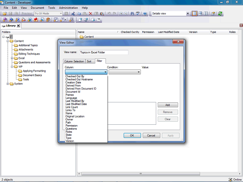Click the red book new-document icon
This screenshot has width=243, height=182.
pyautogui.click(x=36, y=20)
